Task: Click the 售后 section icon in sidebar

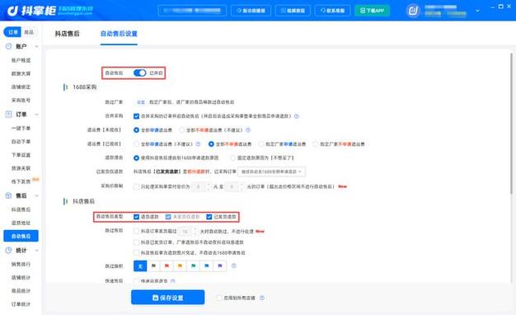Action: pos(8,195)
